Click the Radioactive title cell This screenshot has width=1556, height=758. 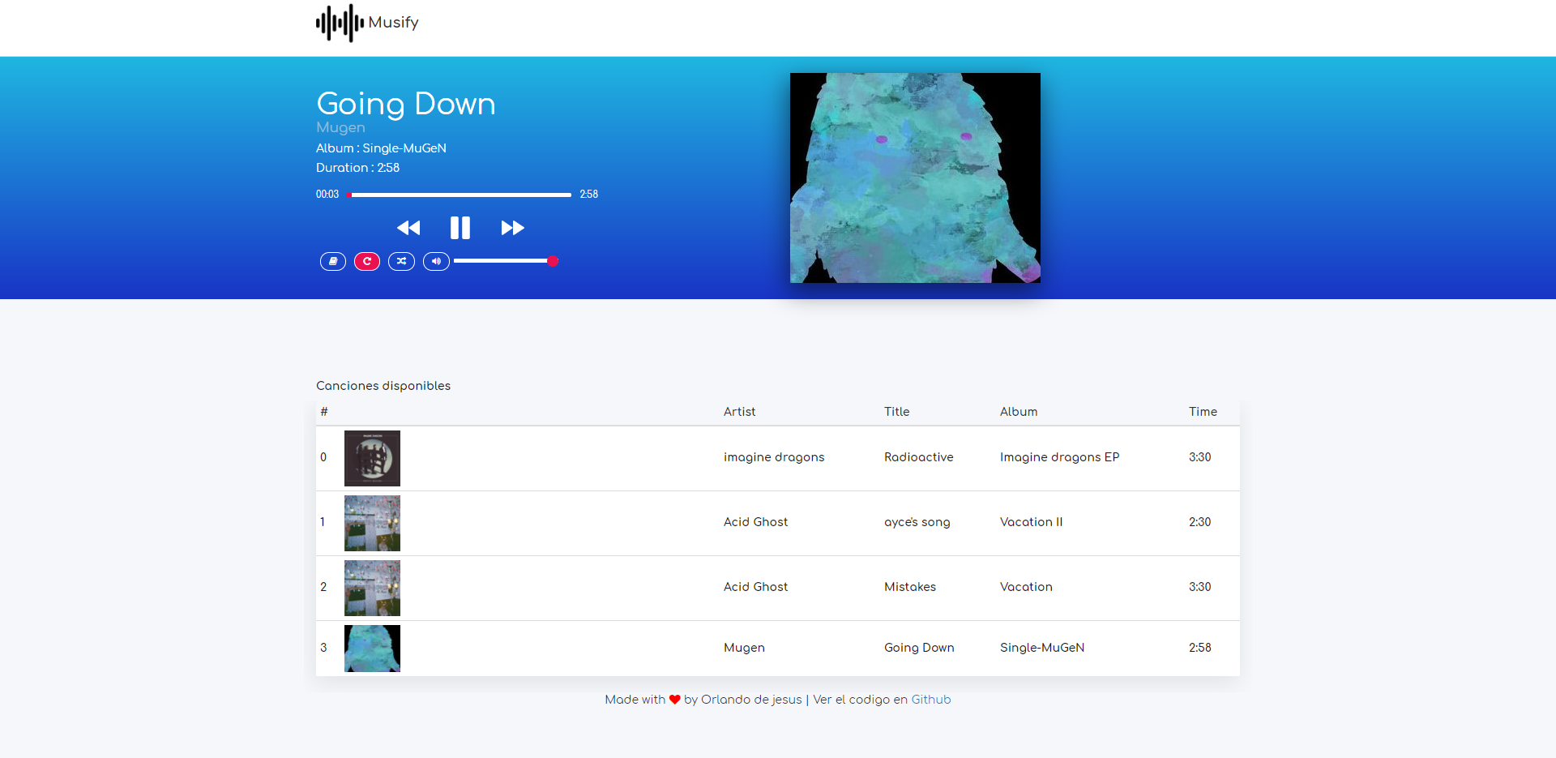(919, 457)
